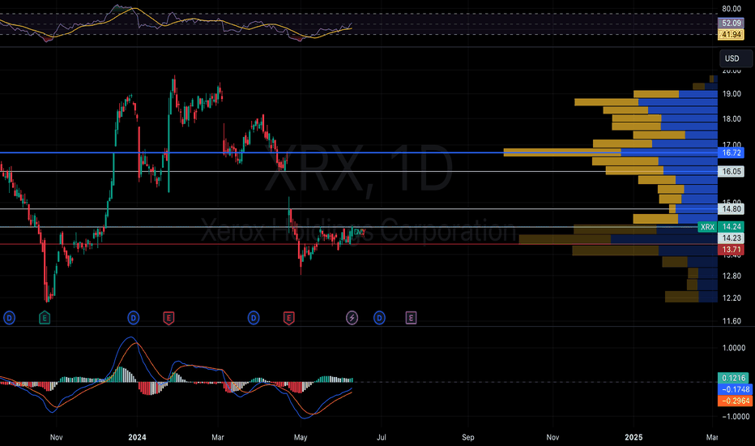
Task: Click the 80.00 RSI axis label
Action: pyautogui.click(x=732, y=9)
